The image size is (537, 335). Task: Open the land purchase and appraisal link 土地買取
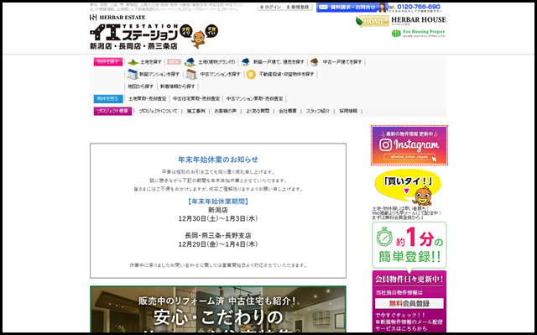point(148,98)
